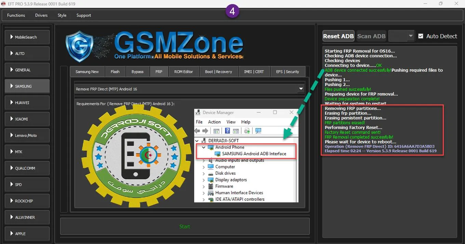The image size is (465, 244).
Task: Expand the QUALCOMM sidebar section
Action: point(27,168)
